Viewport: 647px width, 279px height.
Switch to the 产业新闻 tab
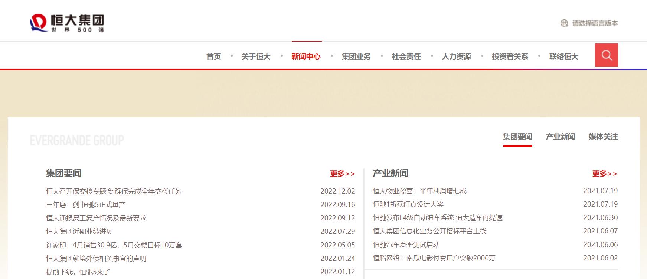pos(560,137)
